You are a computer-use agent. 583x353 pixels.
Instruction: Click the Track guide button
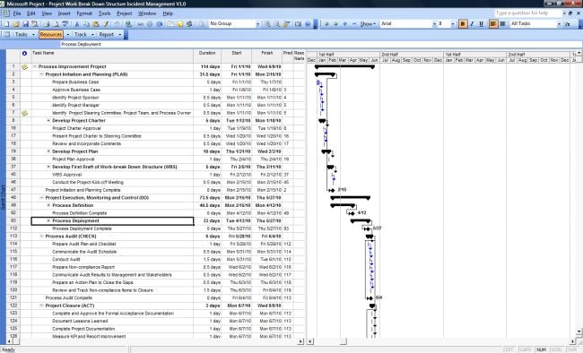click(81, 35)
